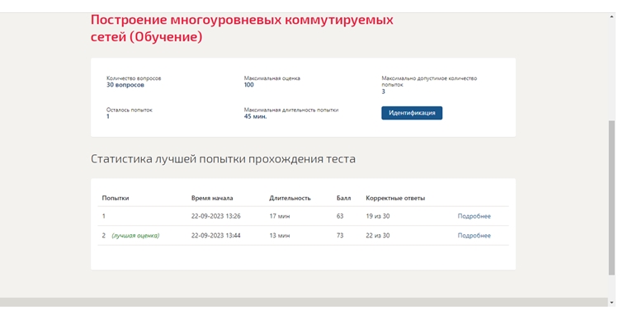Click the duration 13 мин

click(279, 236)
